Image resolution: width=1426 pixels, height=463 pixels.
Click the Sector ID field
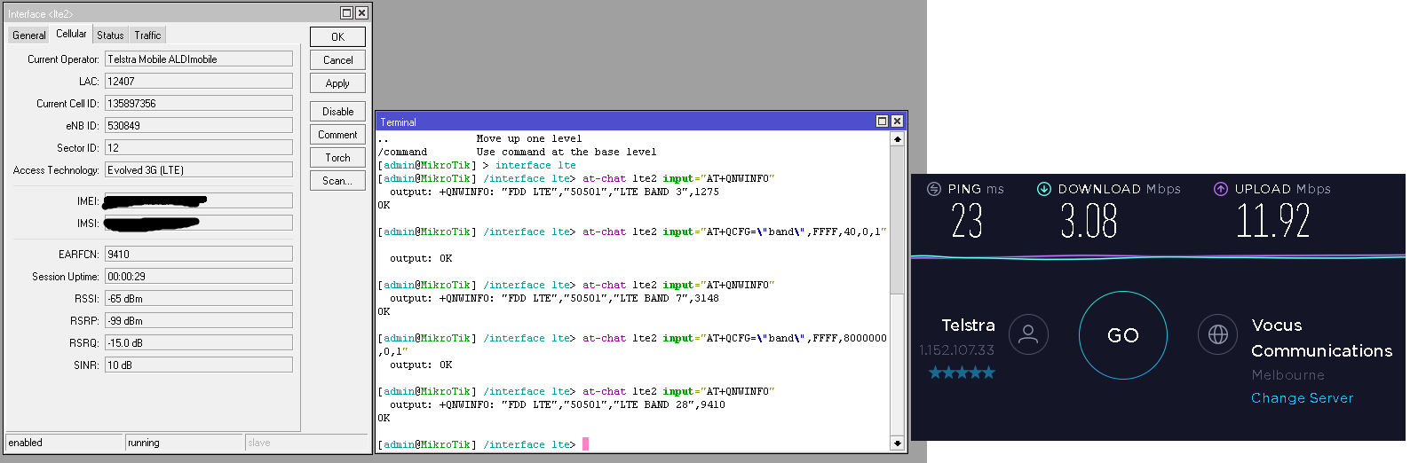tap(199, 147)
